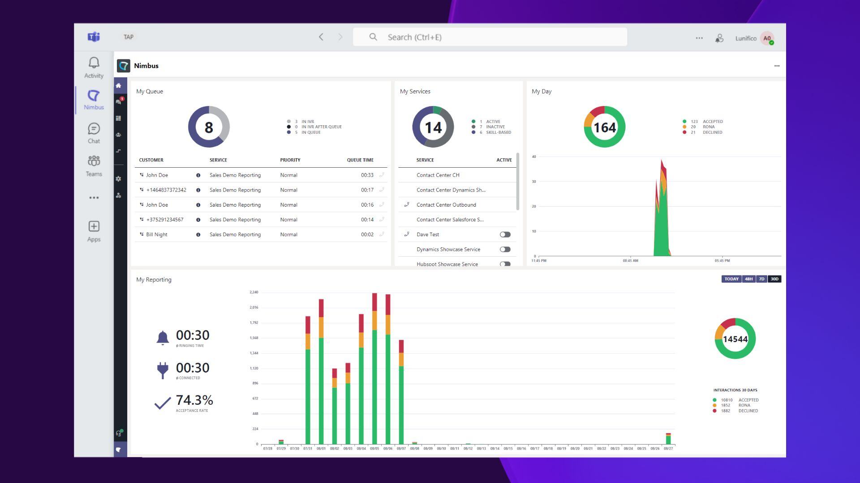Open the Nimbus chat panel with notification badge

pos(118,102)
